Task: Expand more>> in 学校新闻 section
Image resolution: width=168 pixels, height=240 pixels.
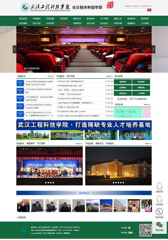Action: tap(110, 76)
